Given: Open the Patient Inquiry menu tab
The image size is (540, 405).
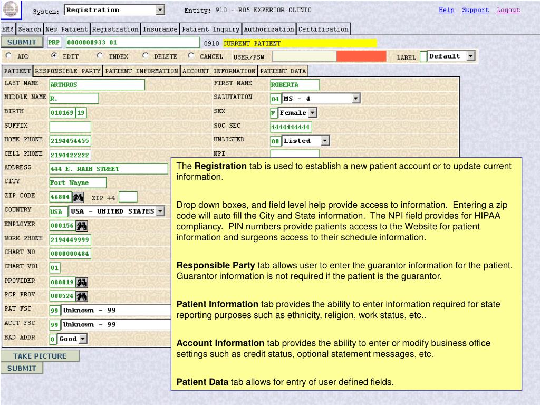Looking at the screenshot, I should [210, 30].
